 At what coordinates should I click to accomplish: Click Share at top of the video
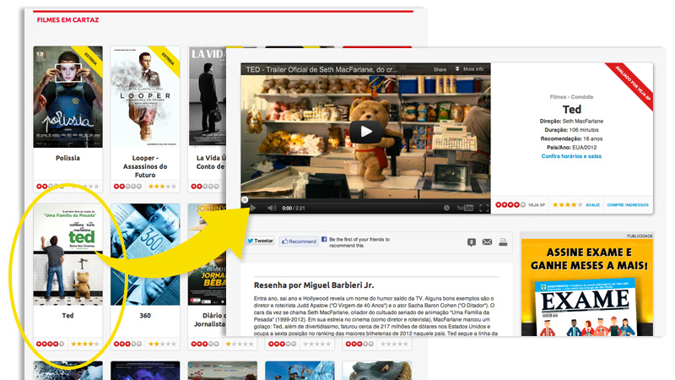pyautogui.click(x=440, y=69)
